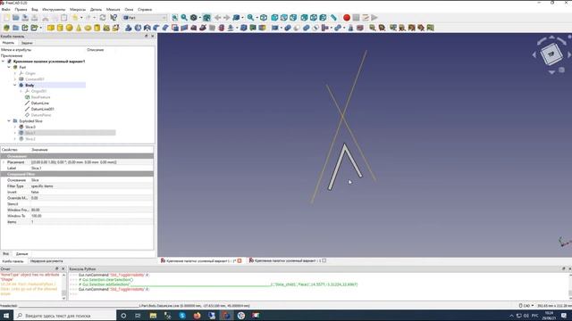Open the Макросы menu
572x321 pixels.
click(78, 10)
